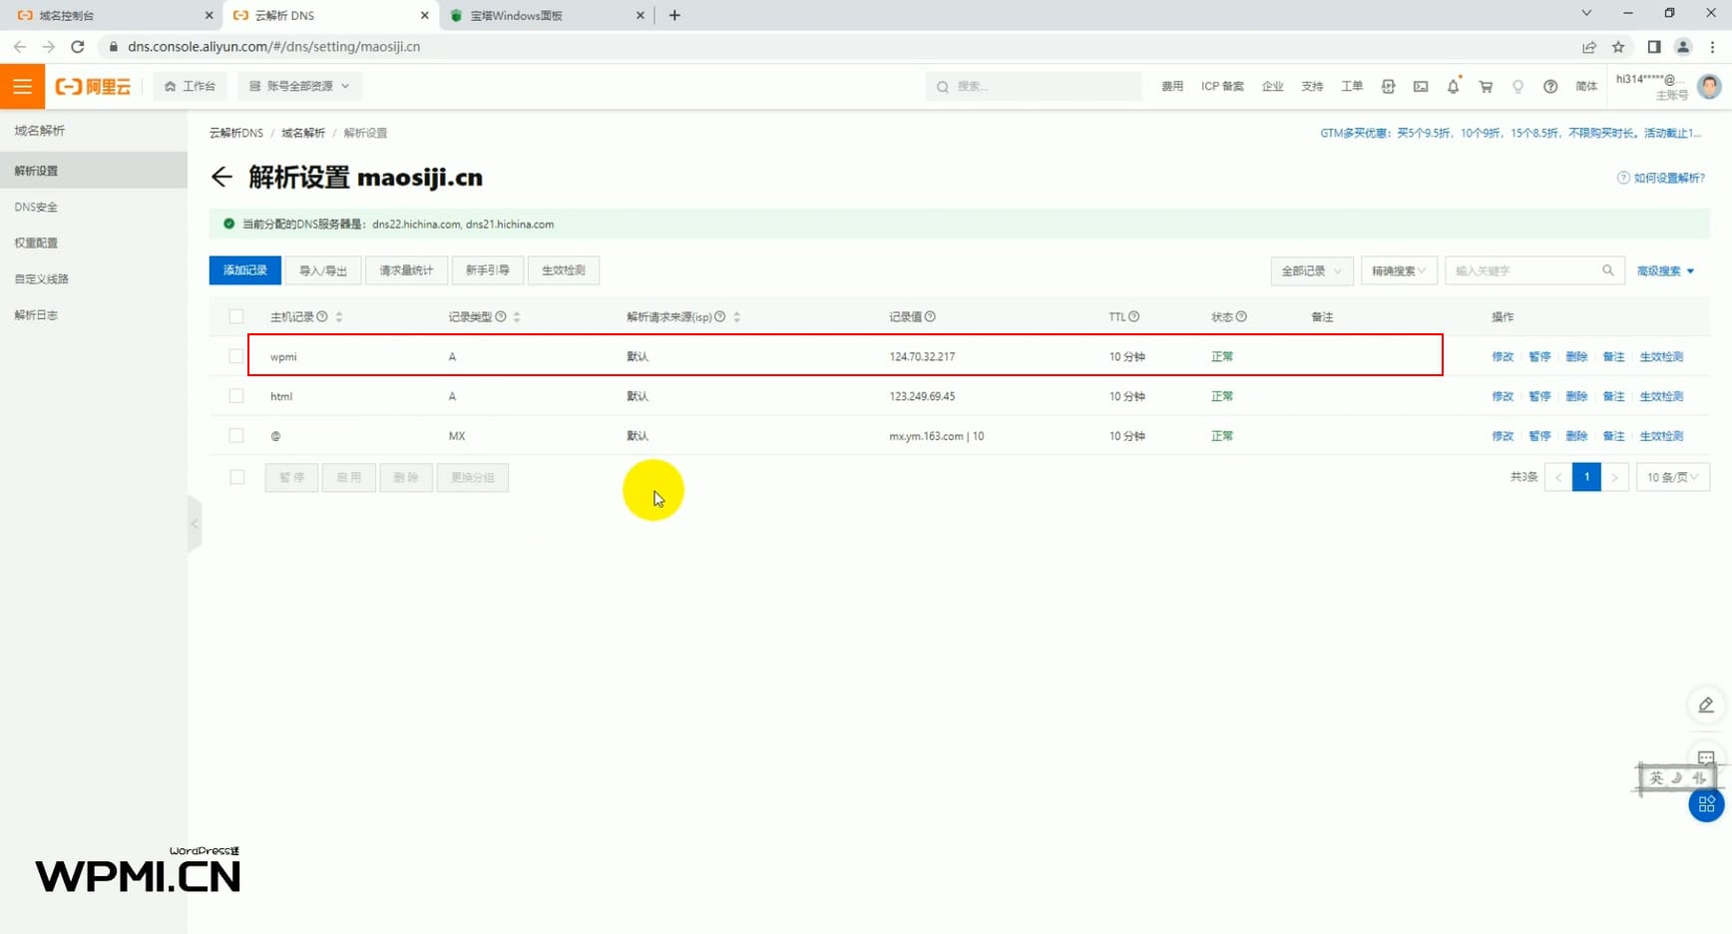Check the html record checkbox
Viewport: 1732px width, 934px height.
pos(236,396)
